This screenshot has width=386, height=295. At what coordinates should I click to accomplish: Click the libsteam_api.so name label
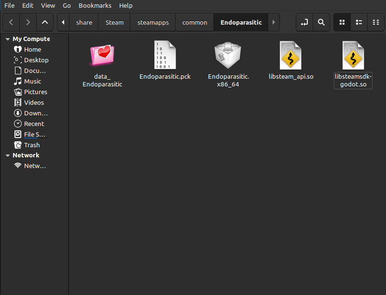(x=291, y=77)
